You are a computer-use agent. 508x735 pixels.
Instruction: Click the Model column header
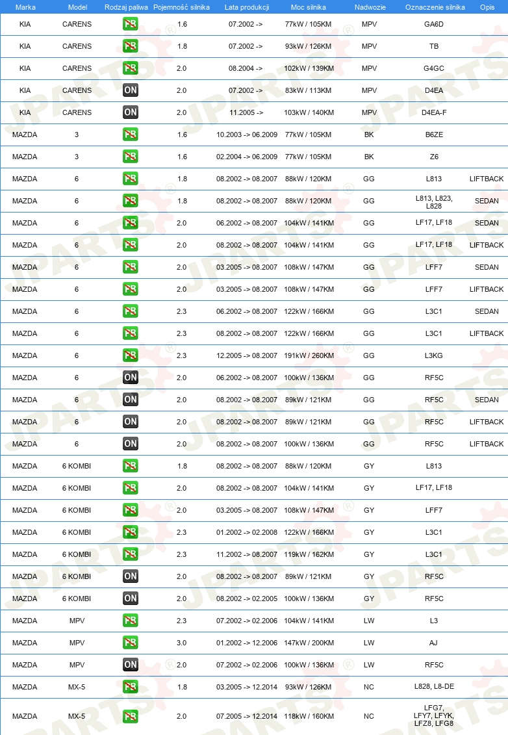click(x=77, y=7)
